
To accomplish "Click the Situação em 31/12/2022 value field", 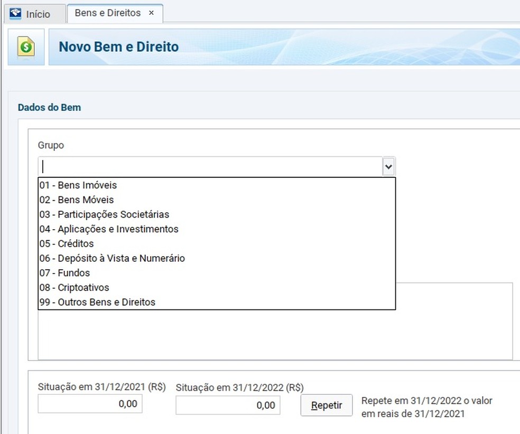I will (x=228, y=405).
